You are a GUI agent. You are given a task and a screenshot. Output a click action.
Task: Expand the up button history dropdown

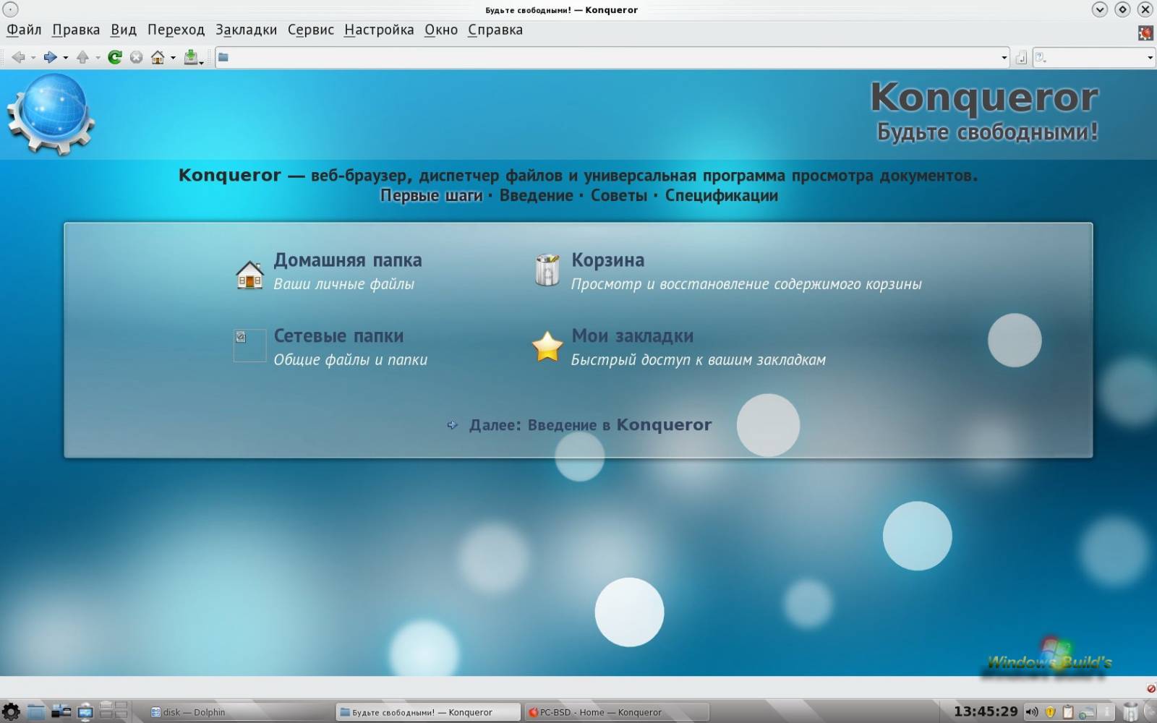pyautogui.click(x=98, y=58)
